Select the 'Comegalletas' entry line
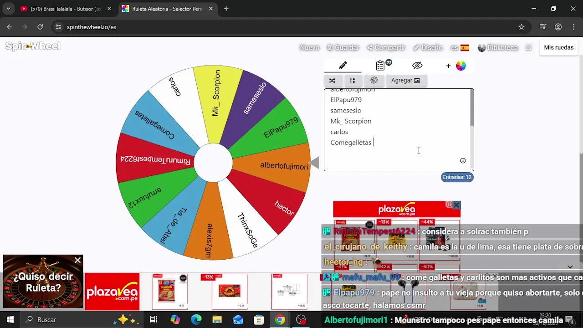 click(x=351, y=143)
